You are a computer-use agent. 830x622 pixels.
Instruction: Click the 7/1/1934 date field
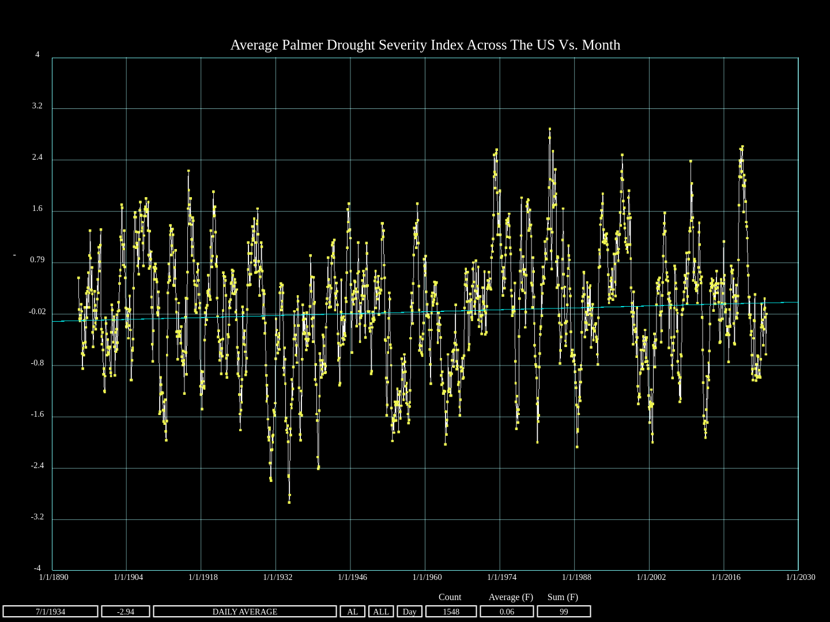click(51, 612)
